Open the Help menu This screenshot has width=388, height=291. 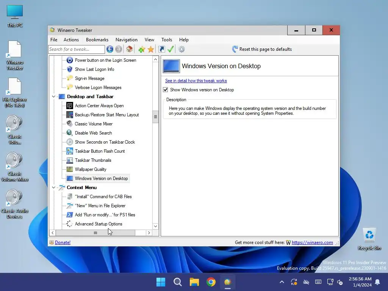184,39
